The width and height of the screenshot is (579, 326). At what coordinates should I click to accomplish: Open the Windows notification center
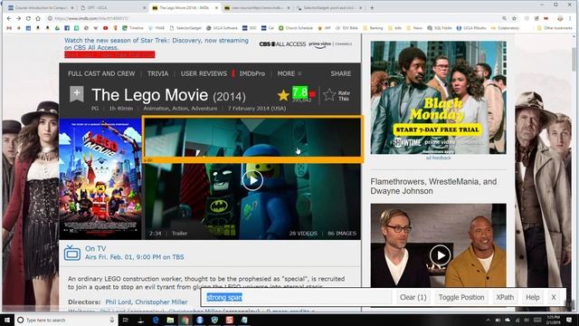click(569, 320)
